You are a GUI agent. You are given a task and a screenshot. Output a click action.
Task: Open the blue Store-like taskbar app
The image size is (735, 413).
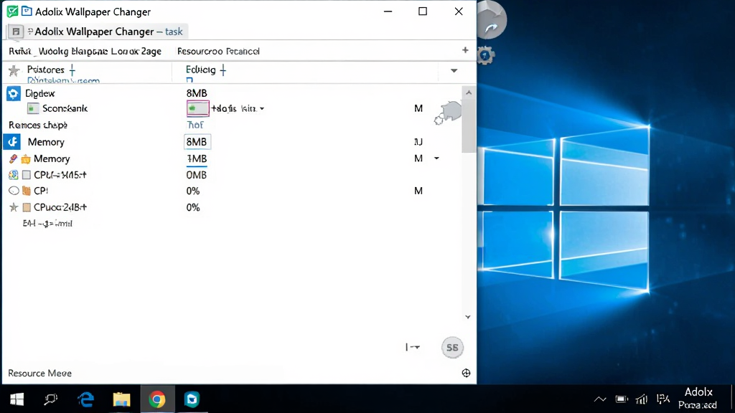coord(192,399)
